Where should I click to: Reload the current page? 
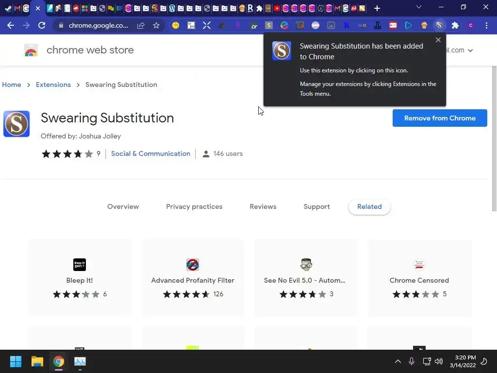(42, 25)
